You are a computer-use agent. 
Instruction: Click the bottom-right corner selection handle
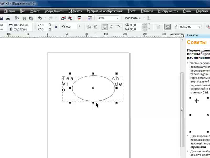[117, 103]
